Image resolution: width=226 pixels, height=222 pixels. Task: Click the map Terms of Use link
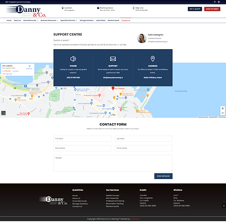(x=222, y=117)
